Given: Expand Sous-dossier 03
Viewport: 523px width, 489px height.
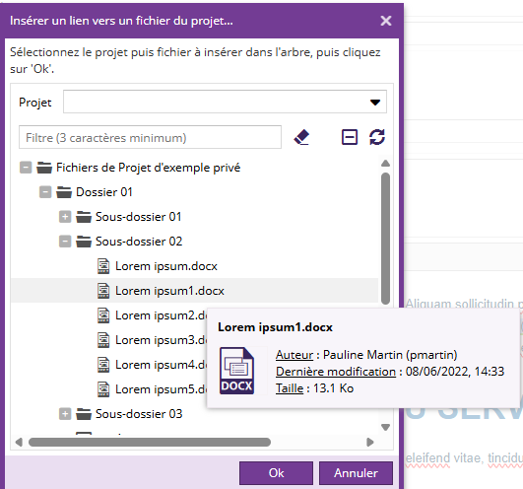Looking at the screenshot, I should tap(65, 414).
